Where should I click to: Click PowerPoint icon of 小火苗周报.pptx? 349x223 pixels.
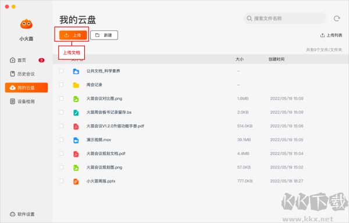pyautogui.click(x=76, y=181)
